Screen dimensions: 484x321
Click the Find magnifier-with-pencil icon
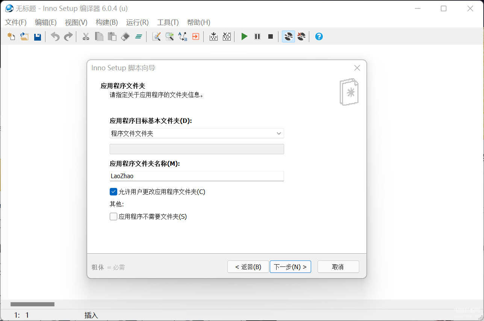coord(156,36)
